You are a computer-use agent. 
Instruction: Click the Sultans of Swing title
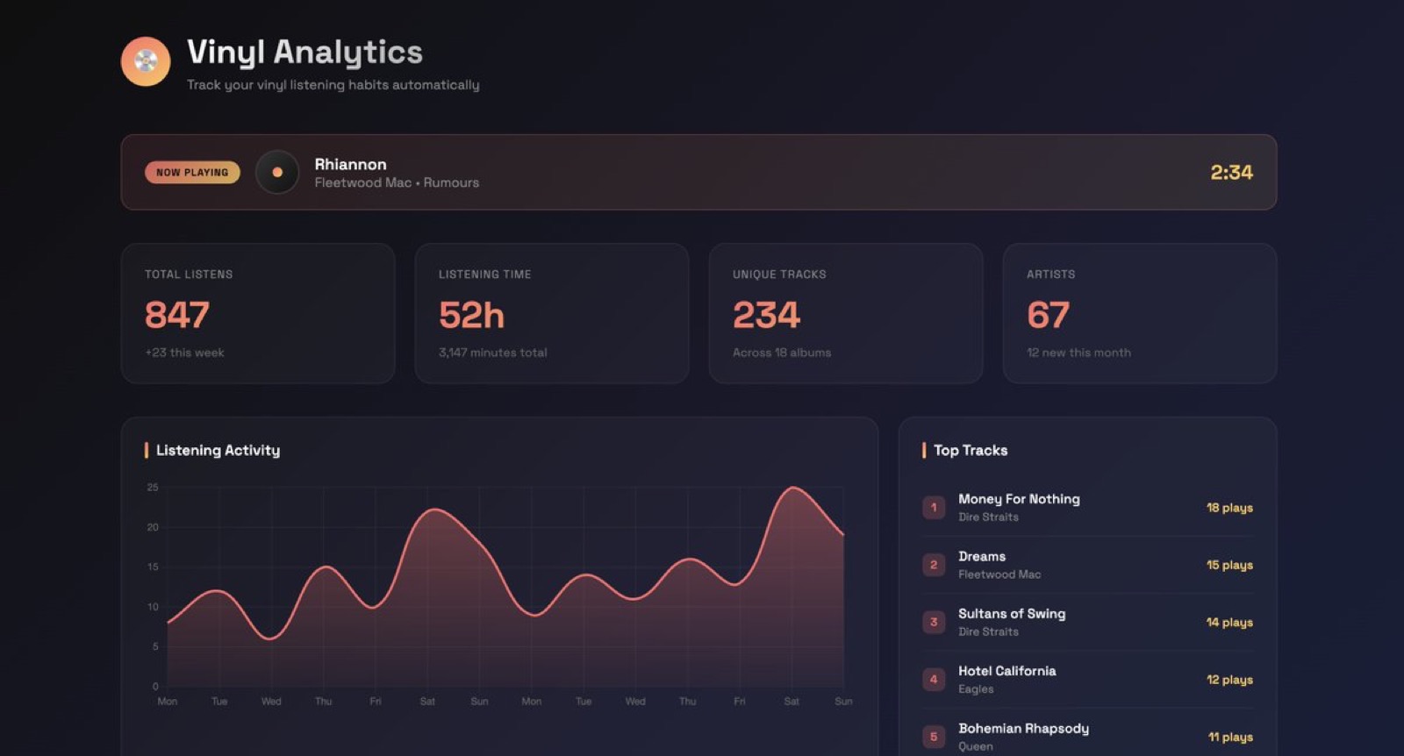[x=1012, y=614]
